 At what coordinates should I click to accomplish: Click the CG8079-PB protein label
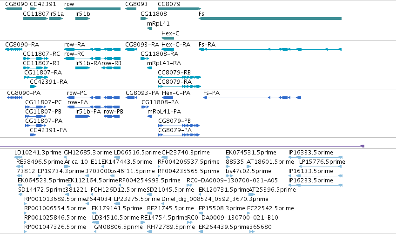coord(175,121)
